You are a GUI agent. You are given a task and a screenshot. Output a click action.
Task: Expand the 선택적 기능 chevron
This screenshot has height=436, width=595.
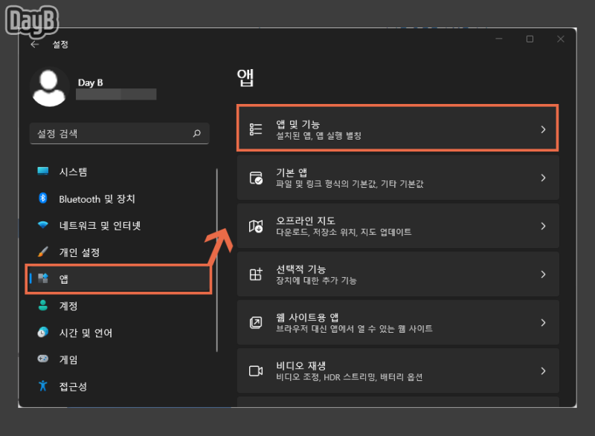(543, 274)
